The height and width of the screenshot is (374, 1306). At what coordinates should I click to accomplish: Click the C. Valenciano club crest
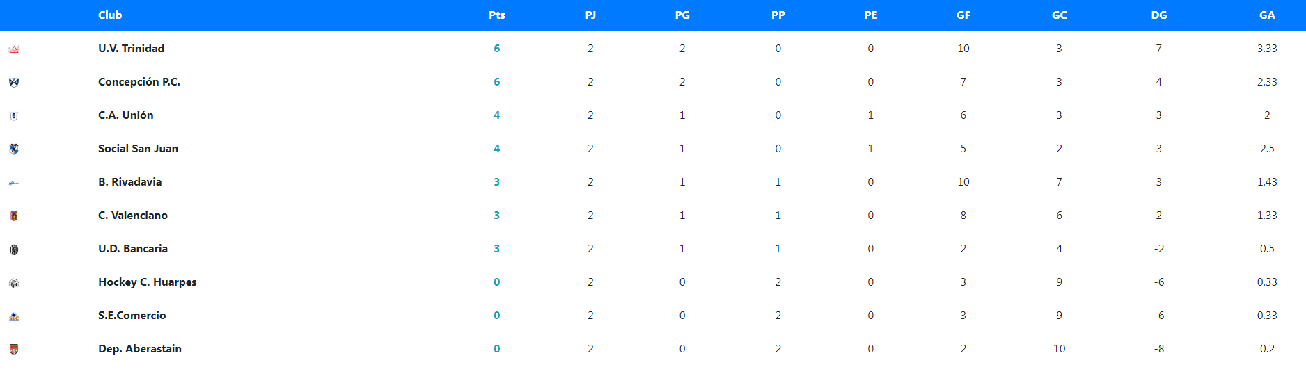[14, 216]
